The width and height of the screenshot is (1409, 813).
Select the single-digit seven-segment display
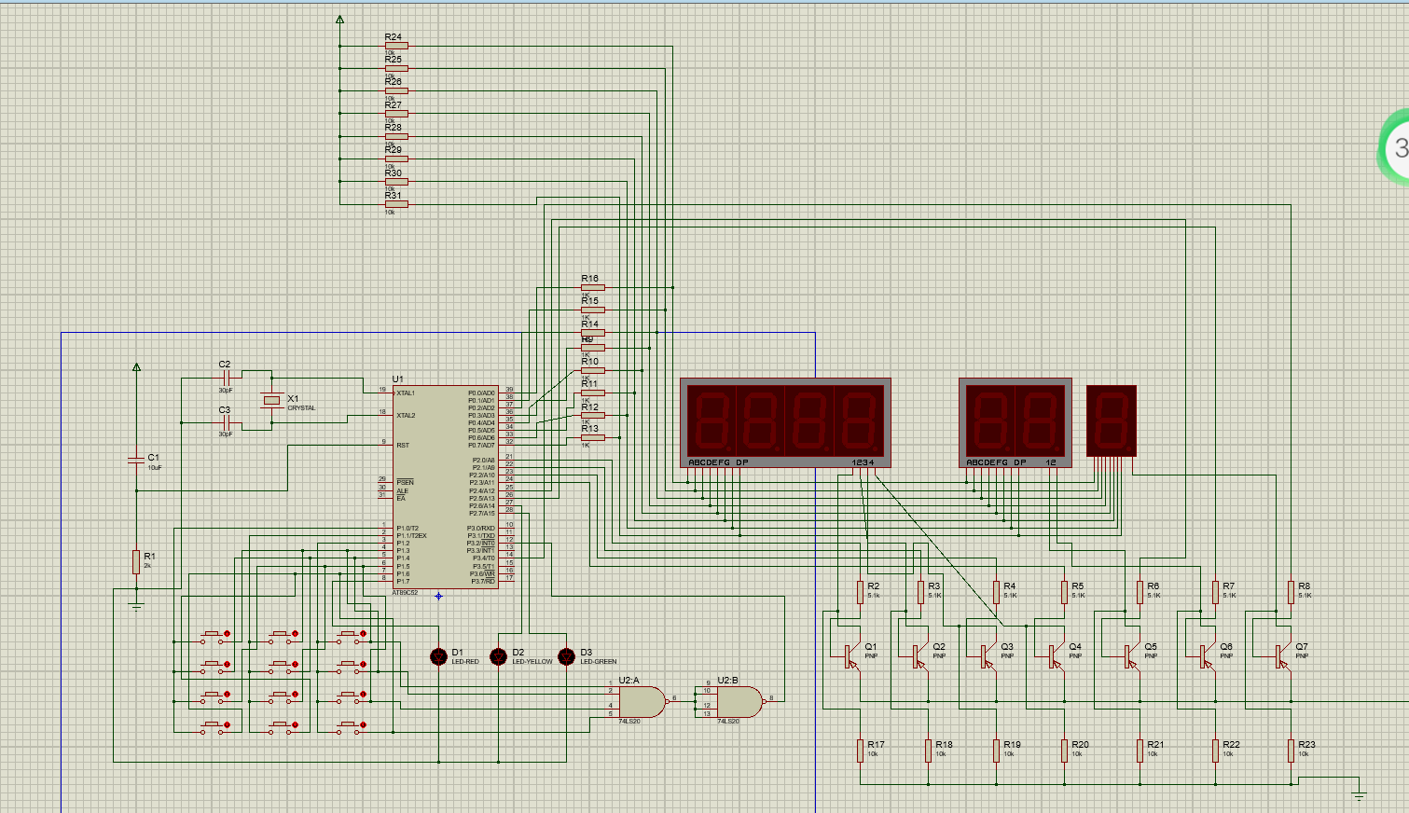coord(1112,420)
